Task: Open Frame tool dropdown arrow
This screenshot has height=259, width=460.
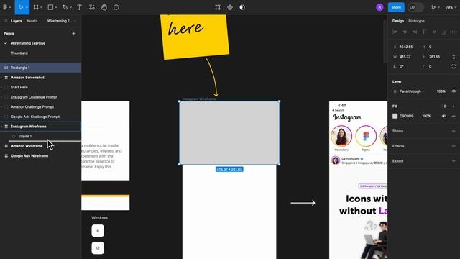Action: point(42,7)
